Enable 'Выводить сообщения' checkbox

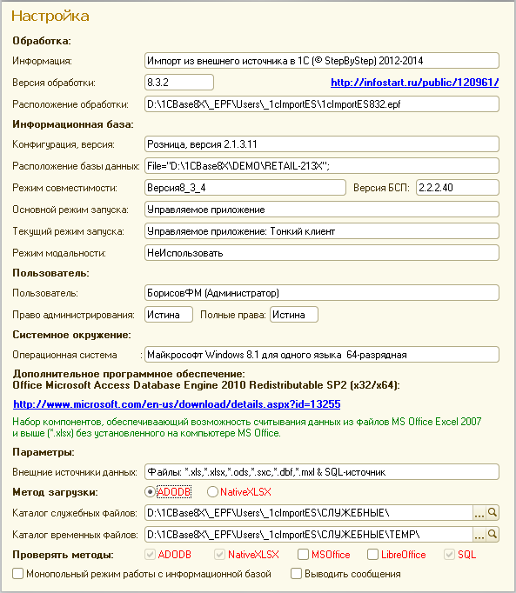[296, 574]
